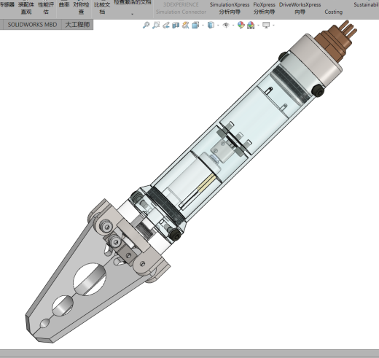Viewport: 379px width, 358px height.
Task: Open the Costing tool
Action: (334, 12)
